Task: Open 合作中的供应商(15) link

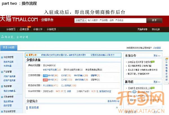Action: click(x=52, y=70)
